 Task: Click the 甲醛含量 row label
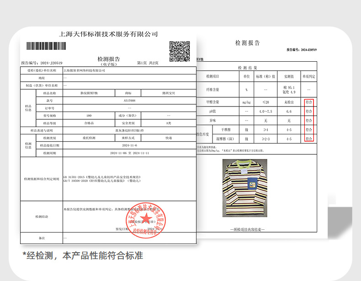coord(212,102)
